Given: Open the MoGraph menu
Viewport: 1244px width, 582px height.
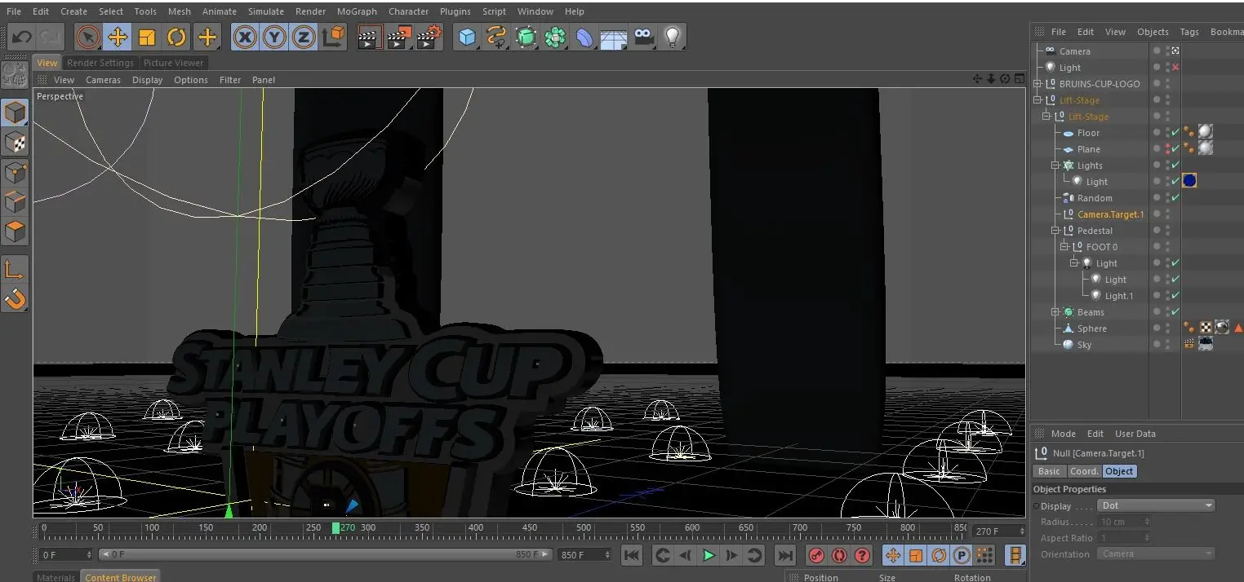Looking at the screenshot, I should point(357,11).
